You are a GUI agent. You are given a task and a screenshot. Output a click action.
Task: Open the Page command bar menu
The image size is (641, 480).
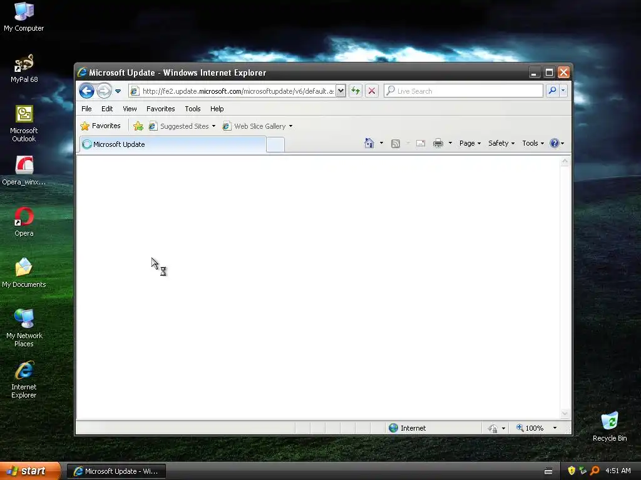coord(469,143)
